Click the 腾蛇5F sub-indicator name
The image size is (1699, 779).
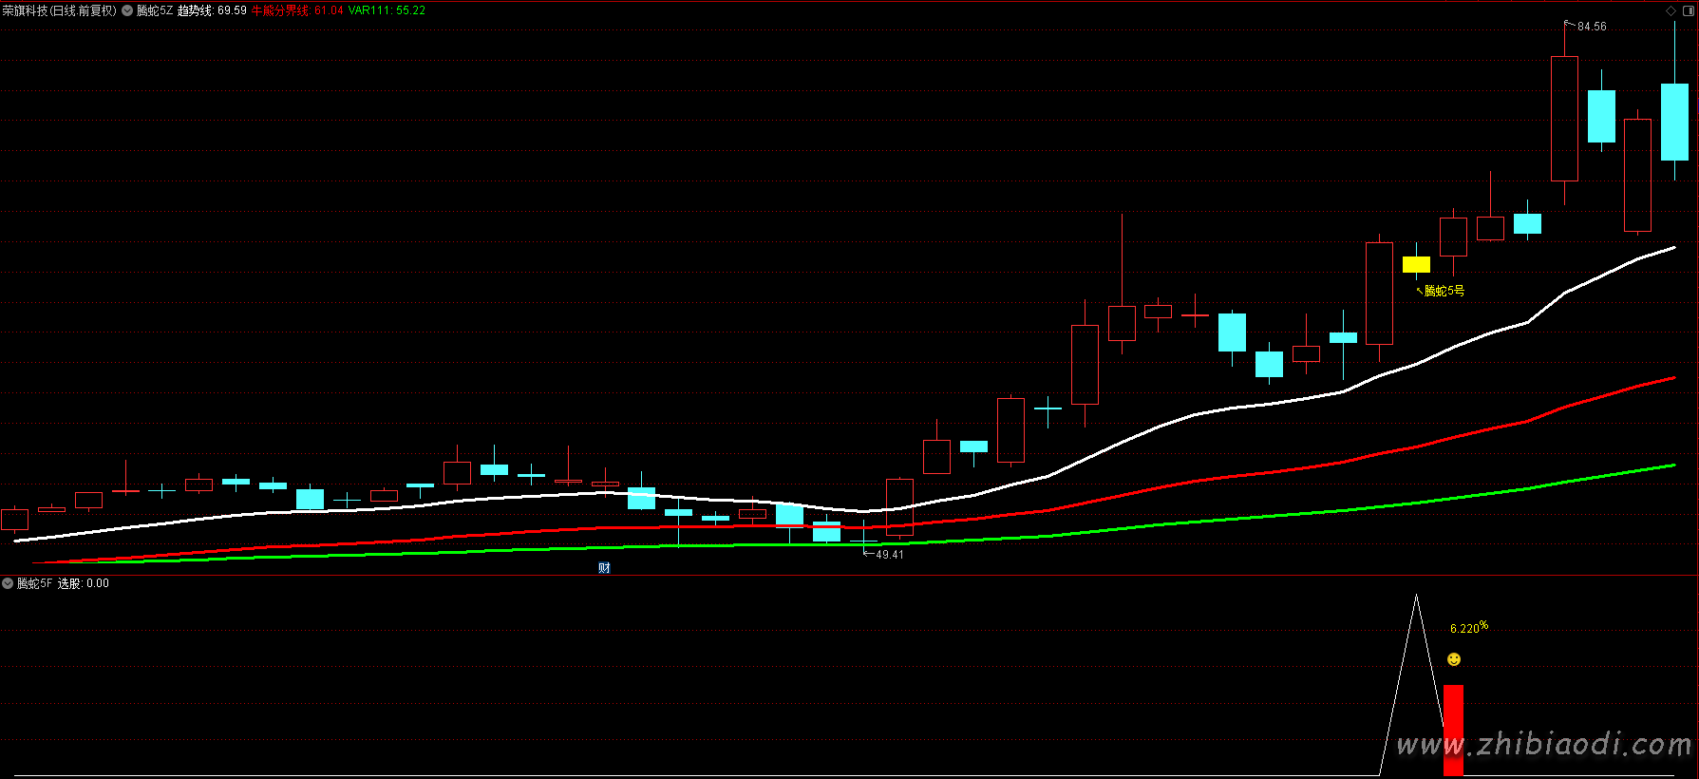(34, 583)
